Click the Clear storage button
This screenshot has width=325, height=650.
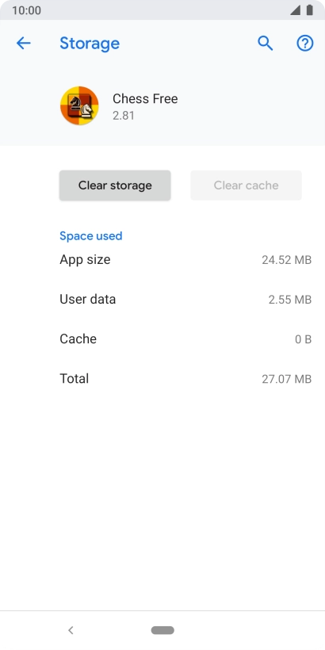[x=115, y=185]
